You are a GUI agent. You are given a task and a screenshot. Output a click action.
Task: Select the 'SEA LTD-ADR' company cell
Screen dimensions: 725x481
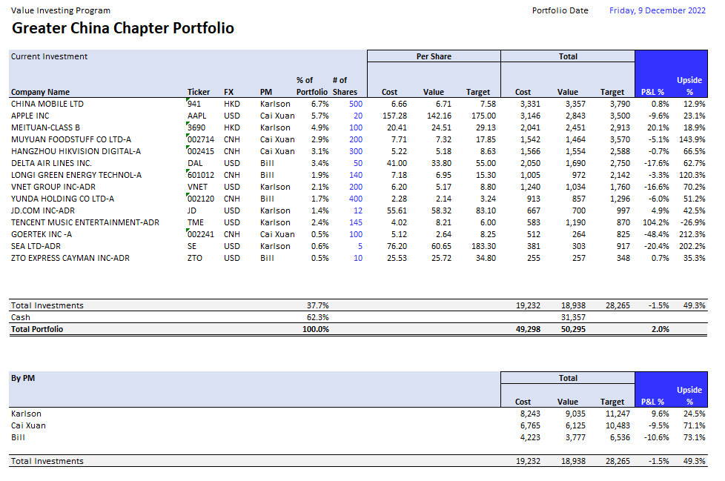36,246
